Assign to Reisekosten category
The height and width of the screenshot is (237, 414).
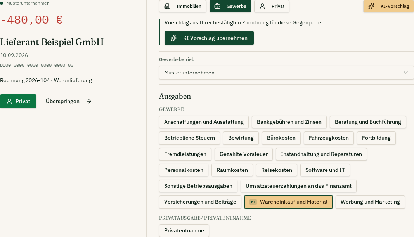pos(276,170)
